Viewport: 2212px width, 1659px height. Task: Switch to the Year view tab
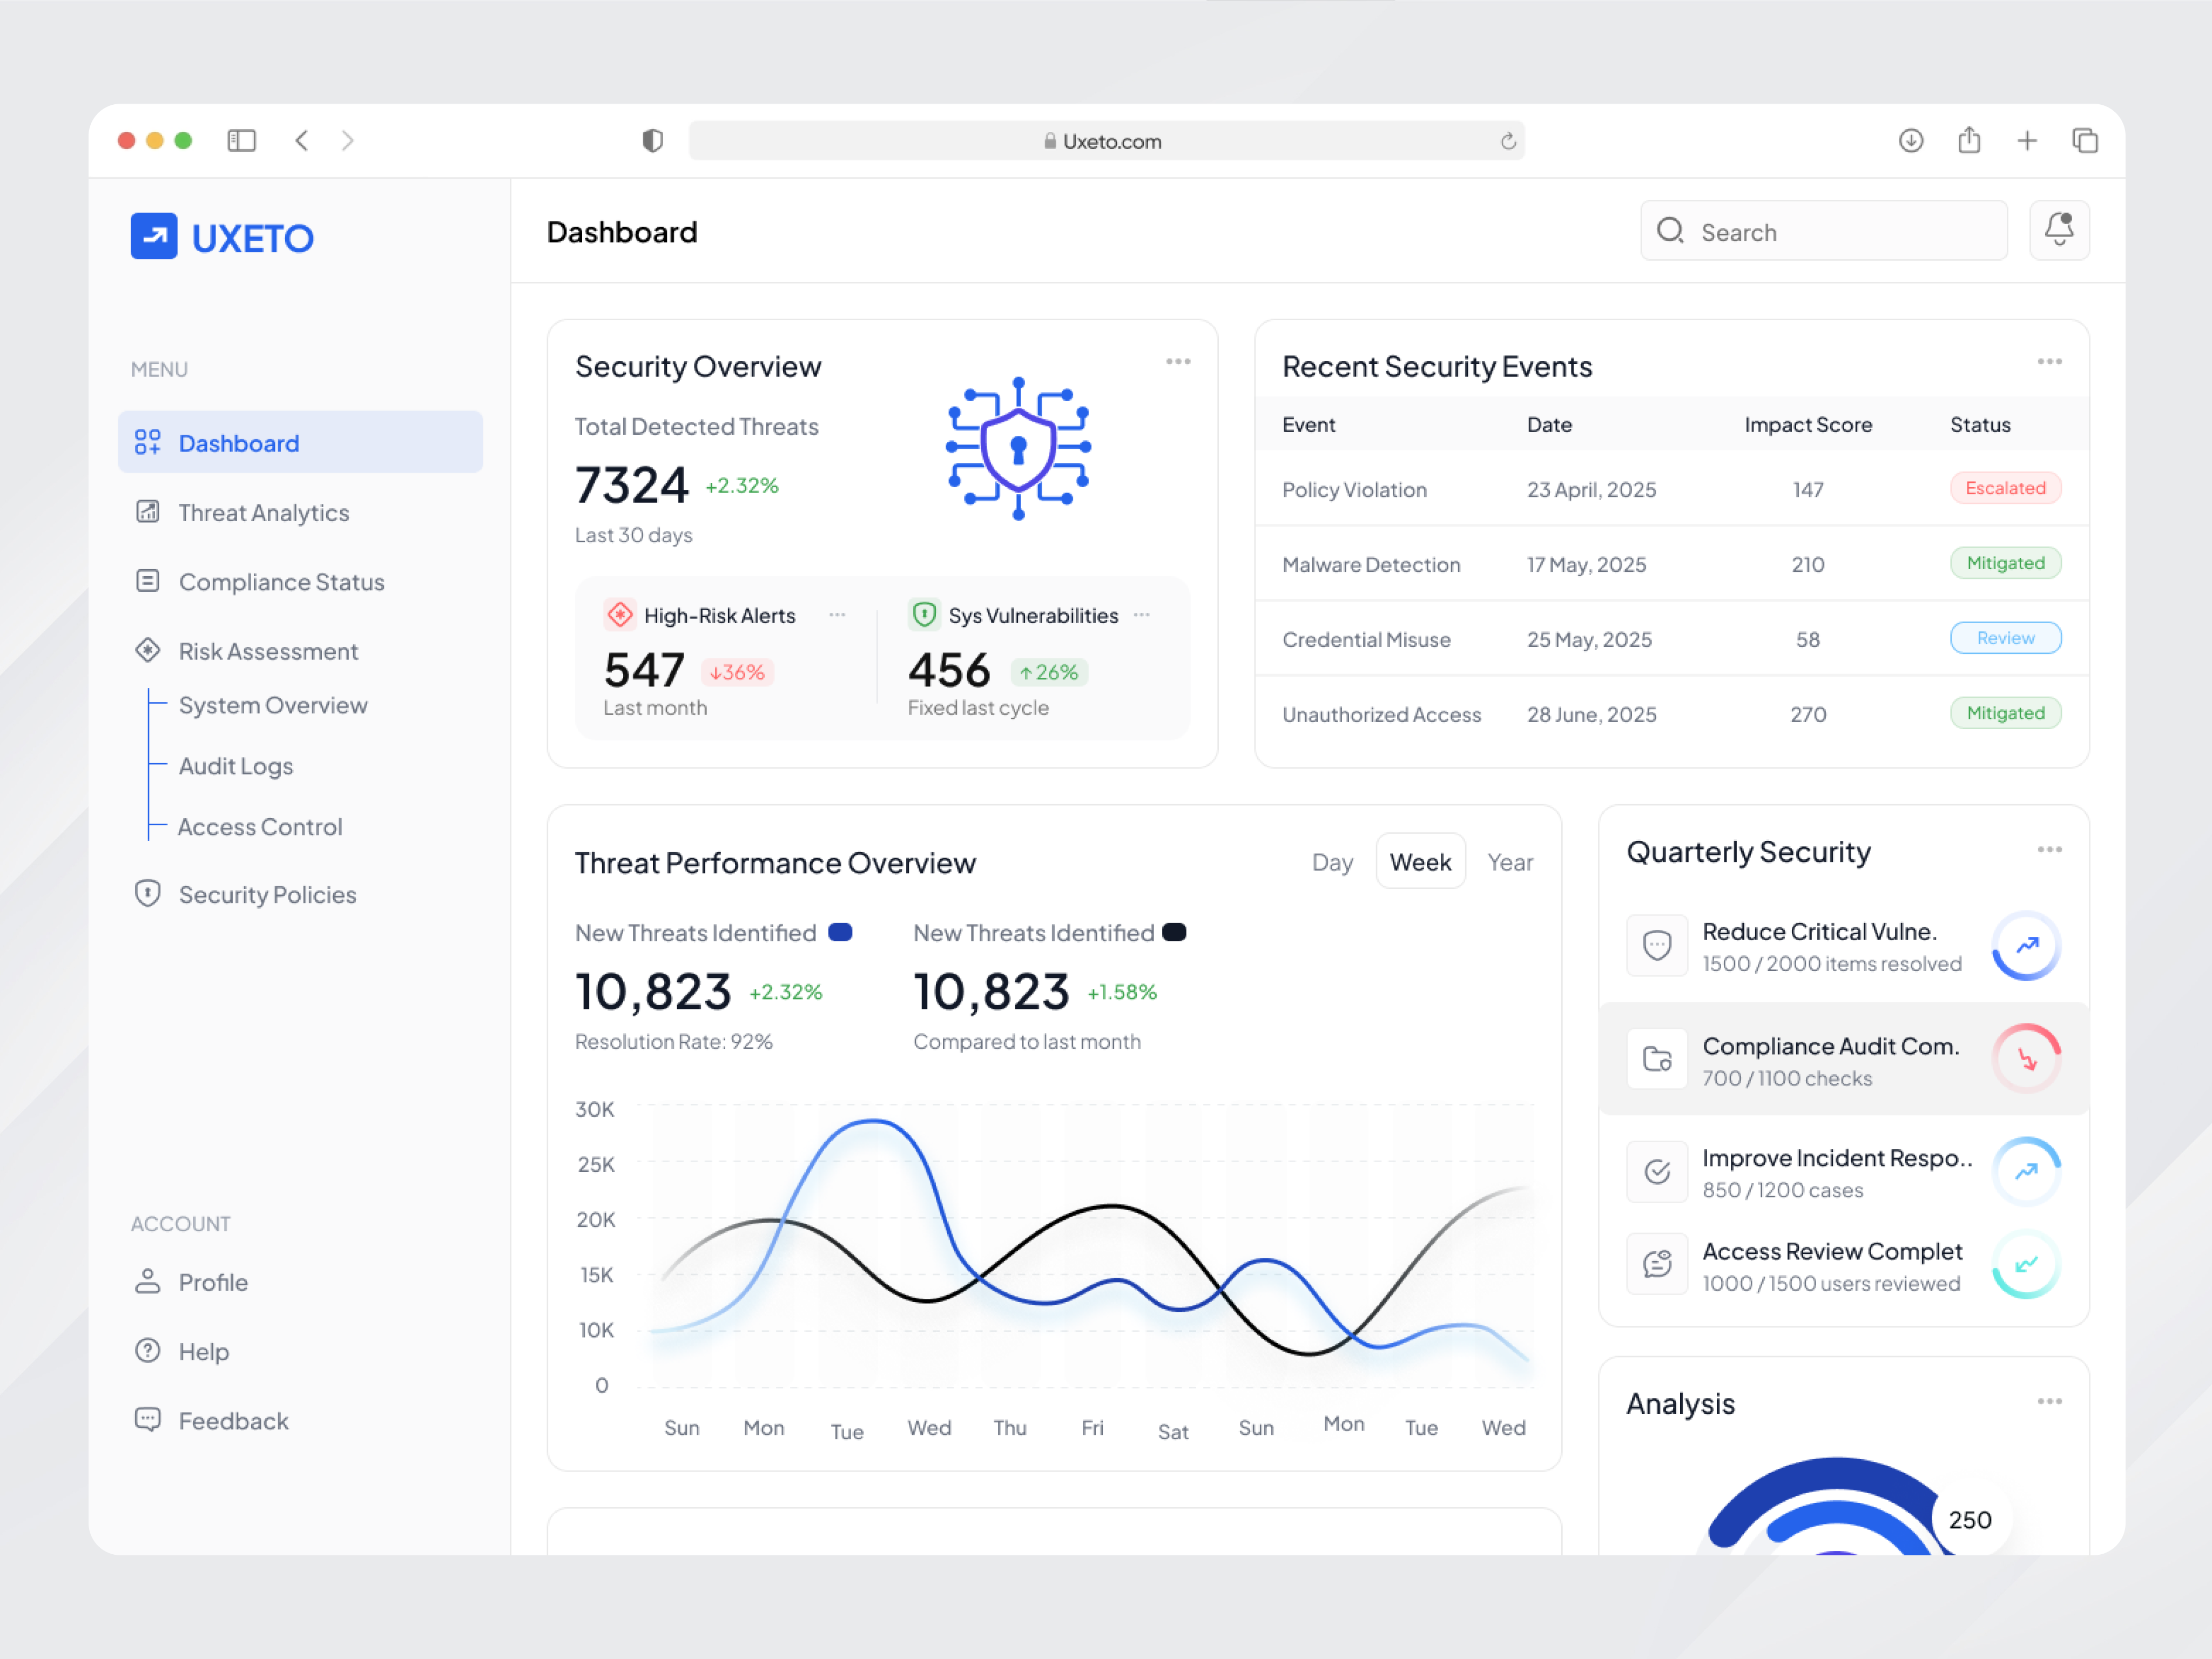coord(1510,861)
